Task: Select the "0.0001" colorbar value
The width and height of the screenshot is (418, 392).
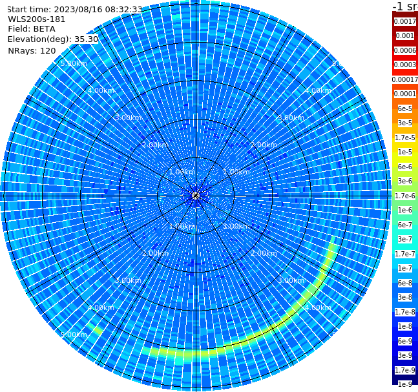Action: click(x=404, y=94)
